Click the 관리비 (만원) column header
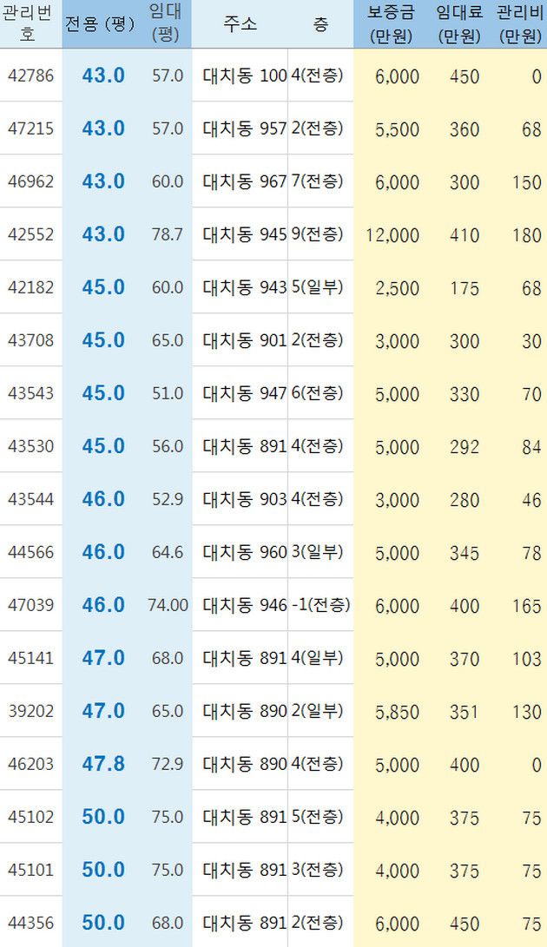The height and width of the screenshot is (947, 547). [x=520, y=24]
